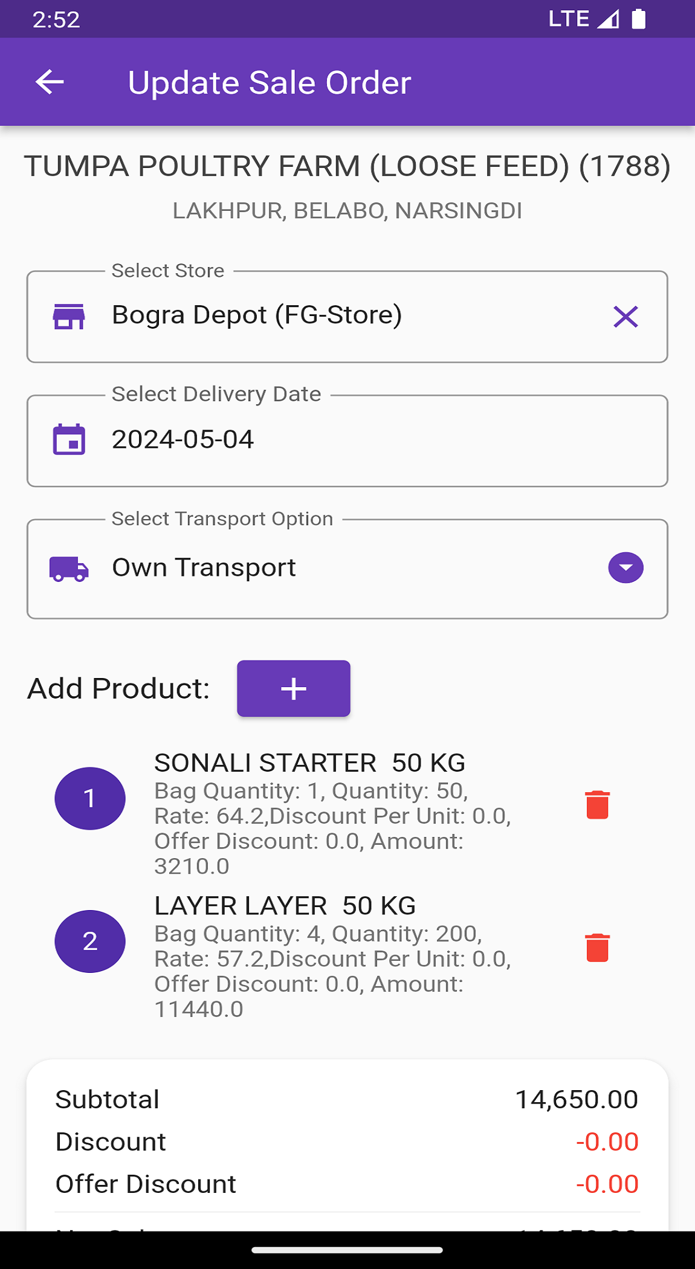The height and width of the screenshot is (1269, 695).
Task: Tap the back arrow in header
Action: [x=50, y=82]
